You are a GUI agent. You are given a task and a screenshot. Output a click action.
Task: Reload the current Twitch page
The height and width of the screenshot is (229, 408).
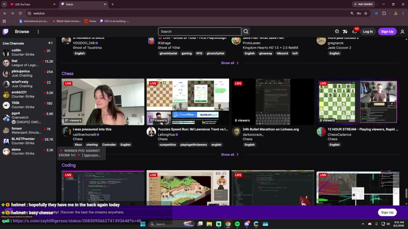pyautogui.click(x=20, y=13)
